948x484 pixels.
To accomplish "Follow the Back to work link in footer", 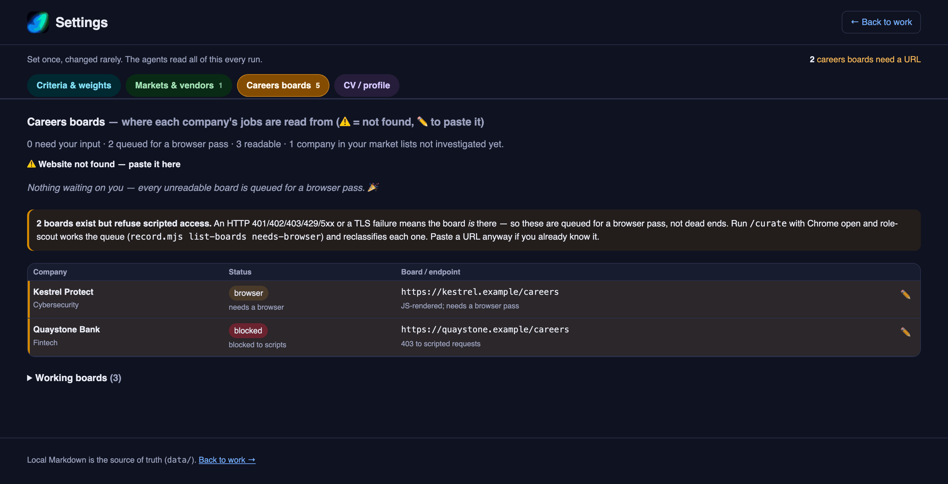I will pyautogui.click(x=227, y=460).
